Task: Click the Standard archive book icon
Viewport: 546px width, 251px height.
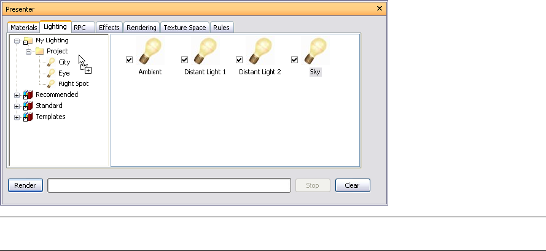Action: tap(28, 106)
